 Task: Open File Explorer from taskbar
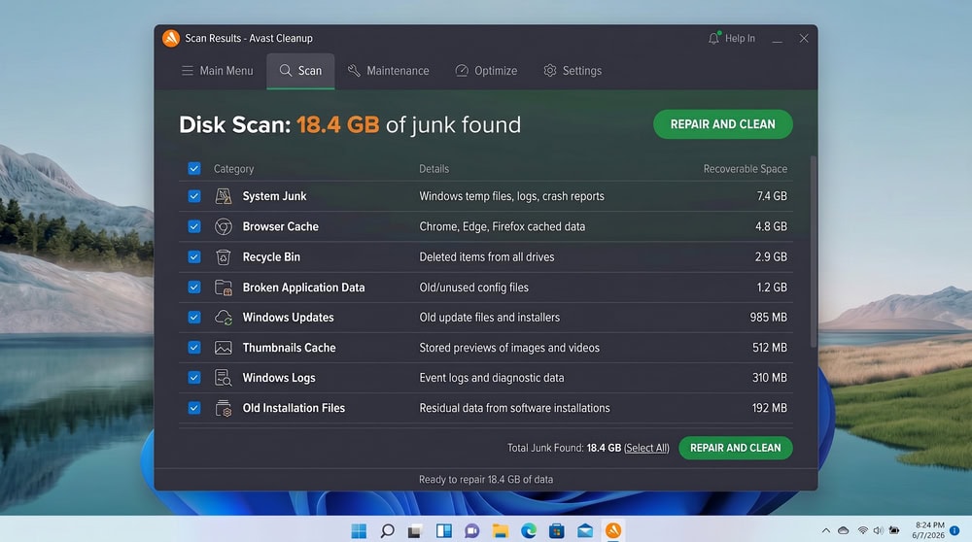coord(501,531)
